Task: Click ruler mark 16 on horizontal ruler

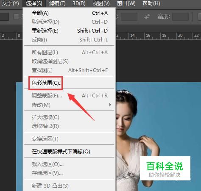Action: (x=148, y=35)
